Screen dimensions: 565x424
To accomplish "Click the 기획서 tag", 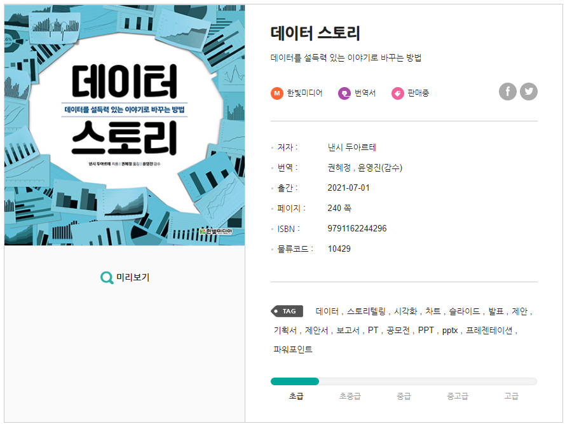I will 285,331.
